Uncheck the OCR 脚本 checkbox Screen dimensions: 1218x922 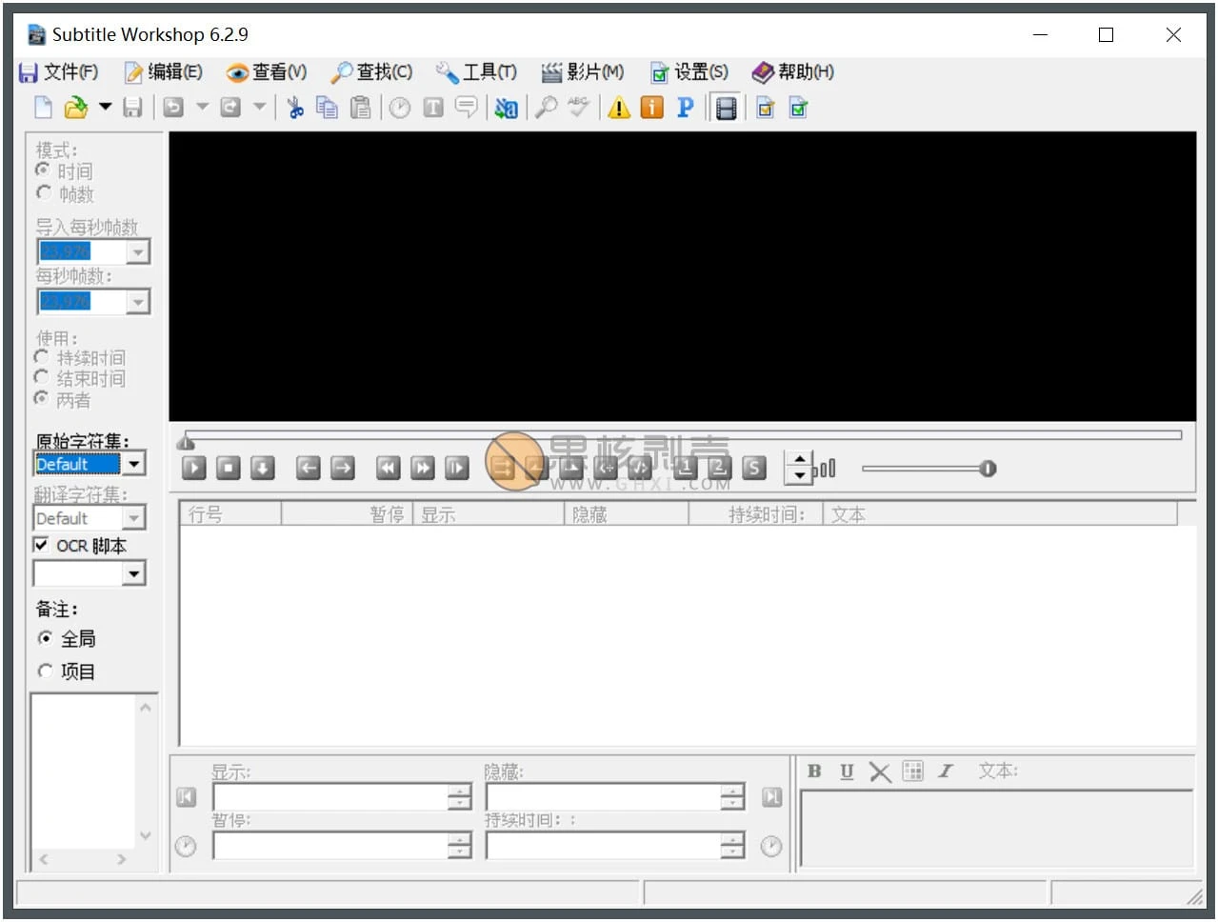click(x=40, y=545)
